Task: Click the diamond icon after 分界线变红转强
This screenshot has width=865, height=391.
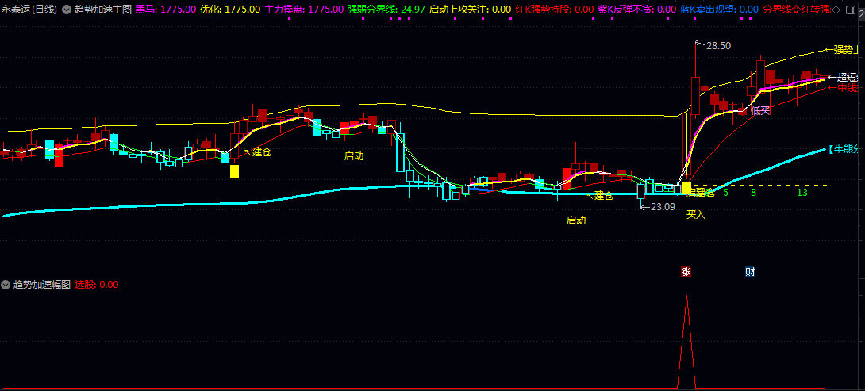Action: pyautogui.click(x=836, y=10)
